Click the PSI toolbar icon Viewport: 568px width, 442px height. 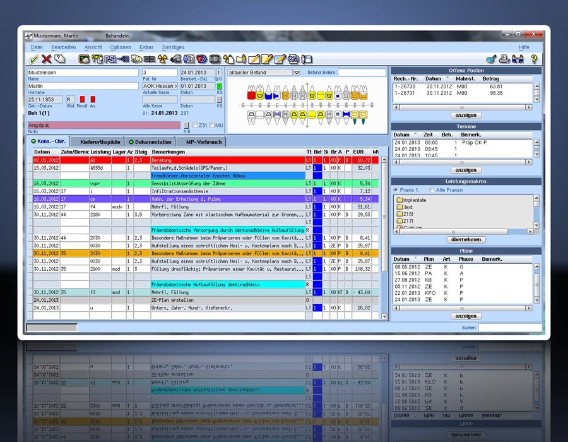[x=110, y=59]
